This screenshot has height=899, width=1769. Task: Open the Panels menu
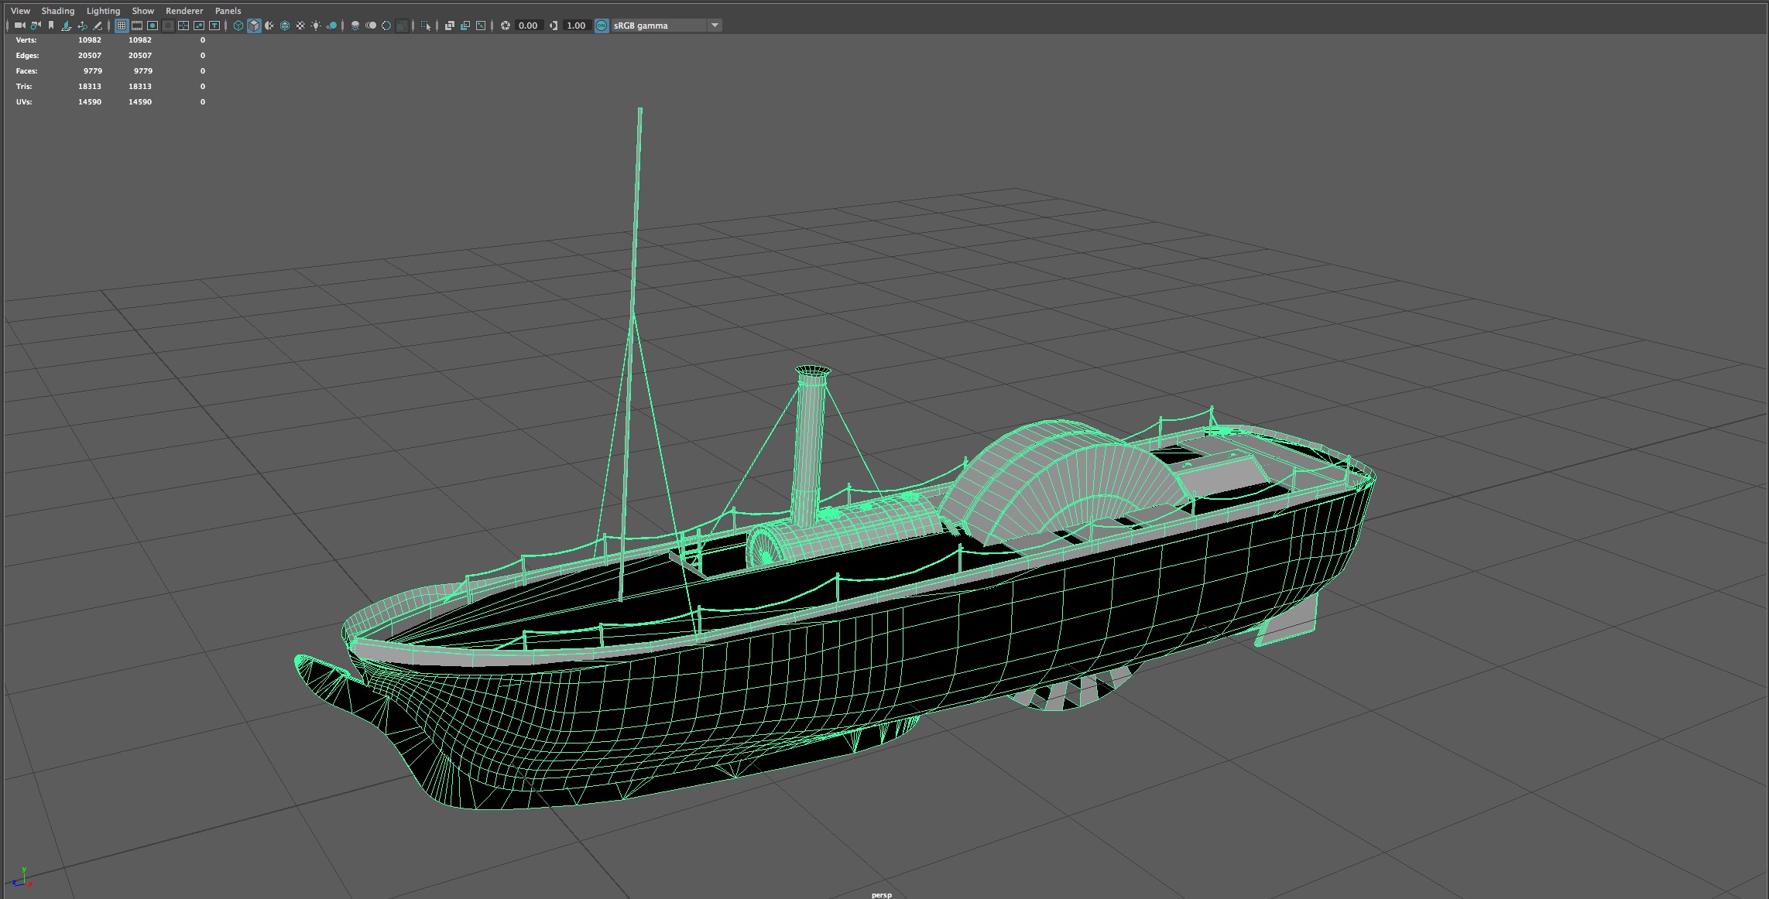pos(228,11)
